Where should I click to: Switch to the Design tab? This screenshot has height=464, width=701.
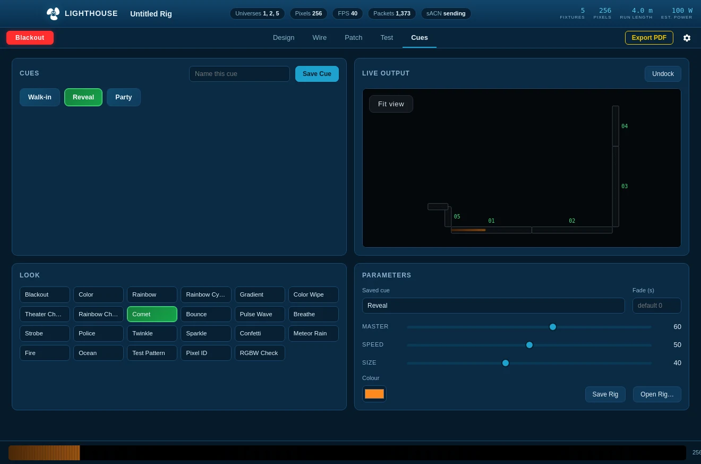[x=284, y=38]
